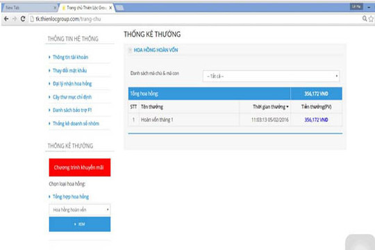
Task: Click the blue XEM button
Action: click(x=80, y=224)
